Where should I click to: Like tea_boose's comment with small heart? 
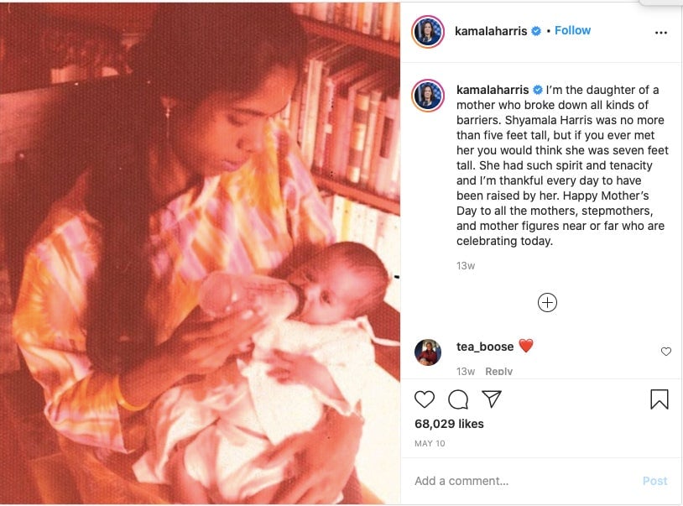point(666,351)
